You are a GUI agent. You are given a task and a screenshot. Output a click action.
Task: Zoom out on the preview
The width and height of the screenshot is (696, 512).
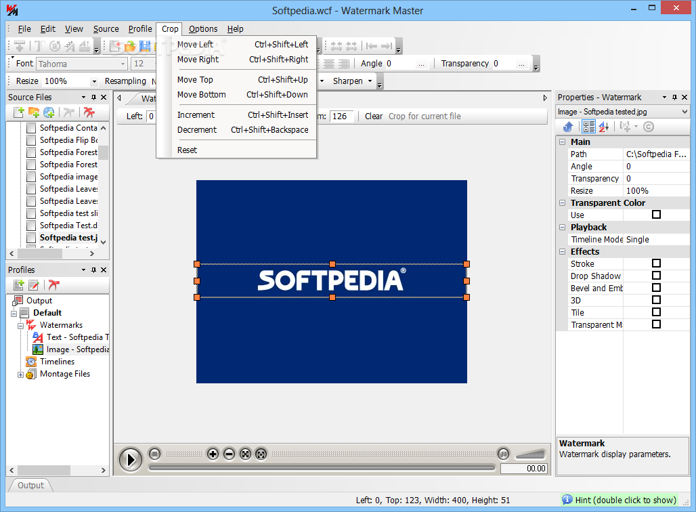tap(229, 454)
